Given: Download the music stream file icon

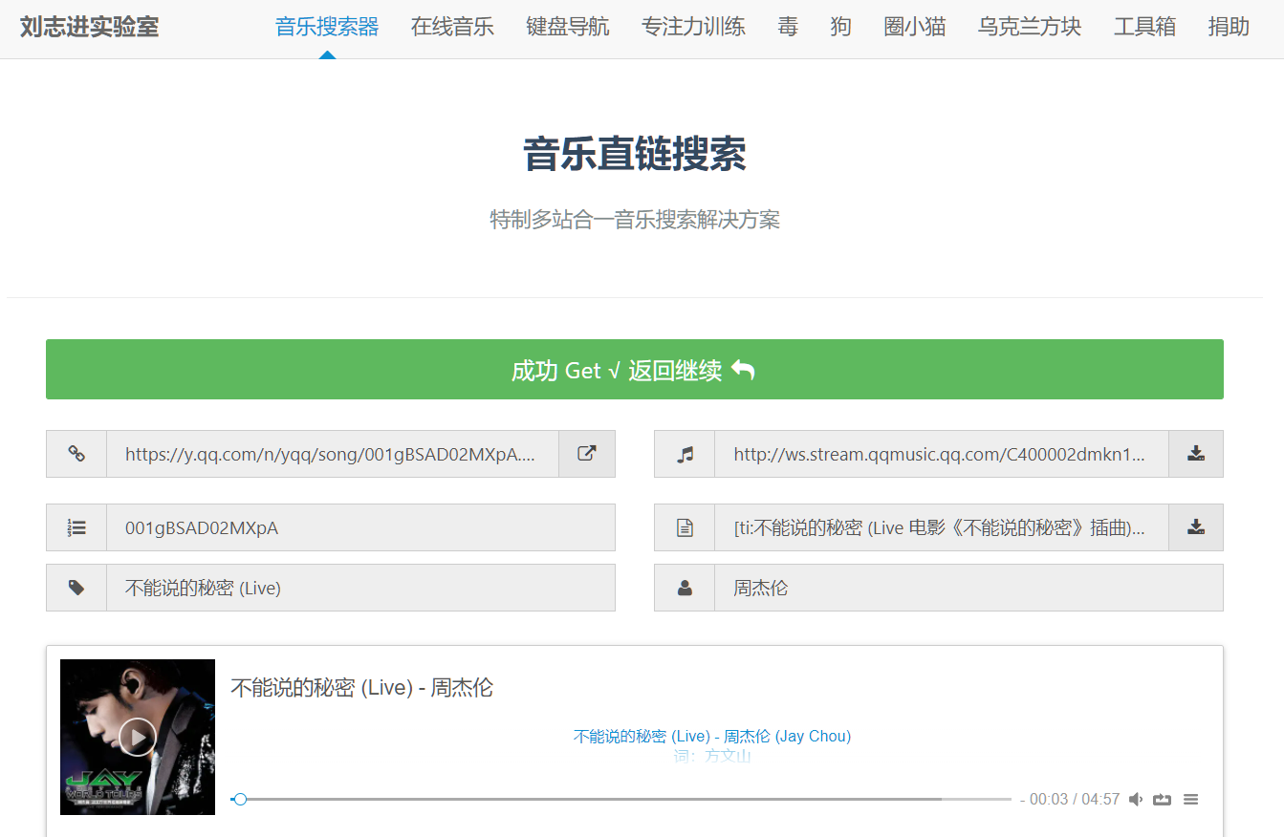Looking at the screenshot, I should [1195, 454].
